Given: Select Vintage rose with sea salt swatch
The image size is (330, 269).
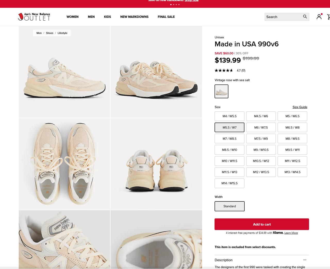Looking at the screenshot, I should [x=221, y=91].
